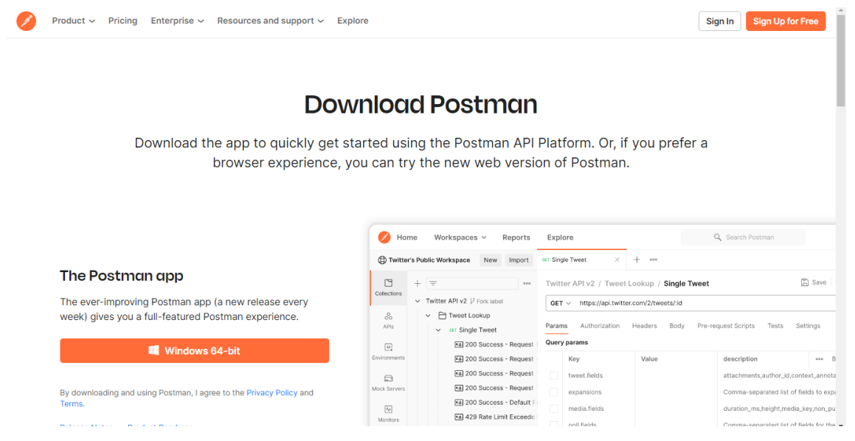Expand the Enterprise menu
This screenshot has width=855, height=441.
[177, 21]
